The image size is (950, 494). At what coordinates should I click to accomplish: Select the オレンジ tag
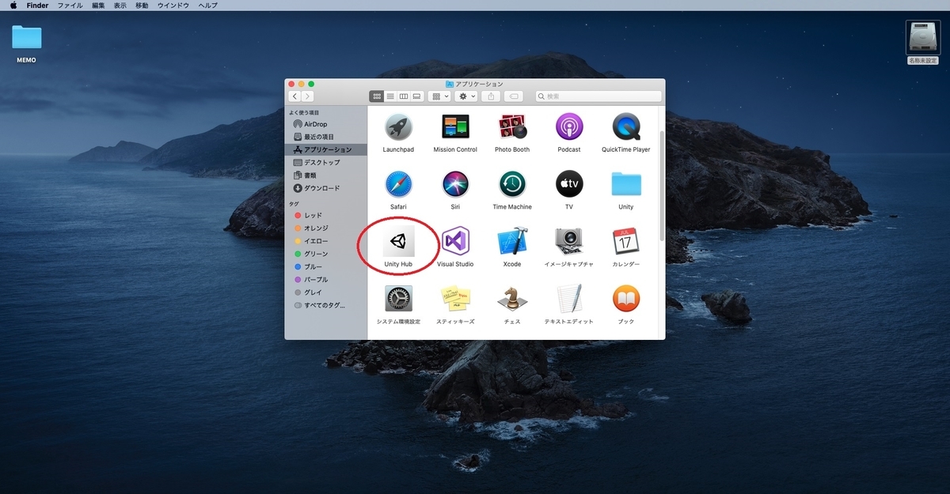(x=326, y=228)
